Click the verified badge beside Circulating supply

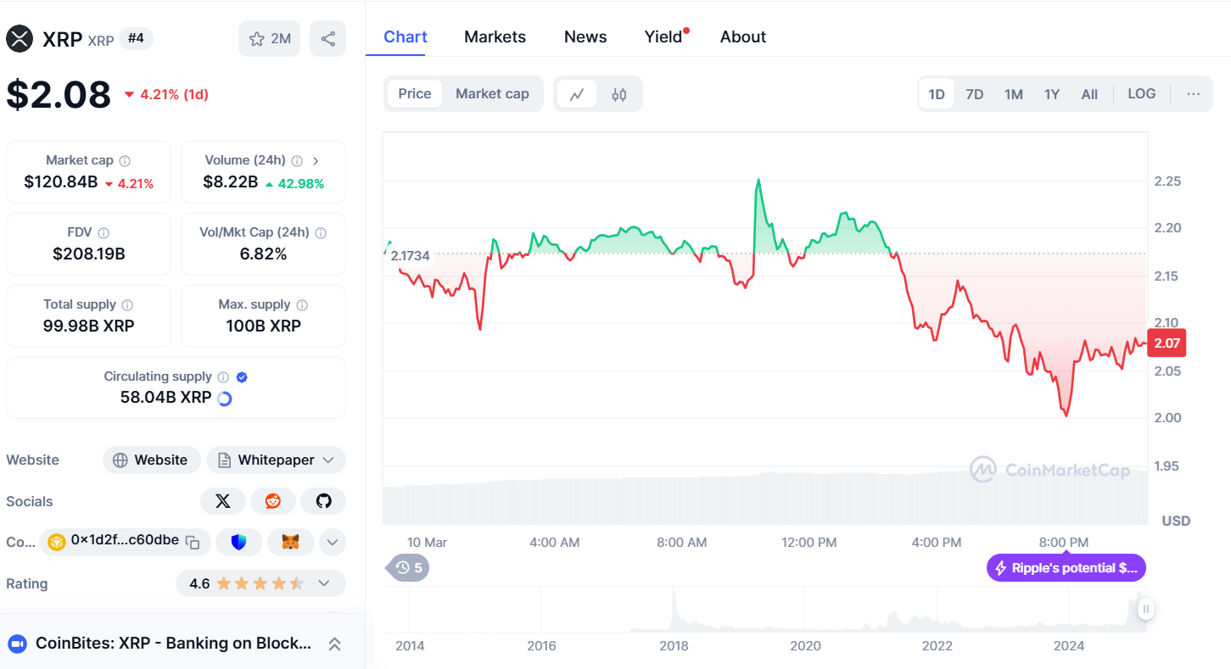pyautogui.click(x=242, y=376)
